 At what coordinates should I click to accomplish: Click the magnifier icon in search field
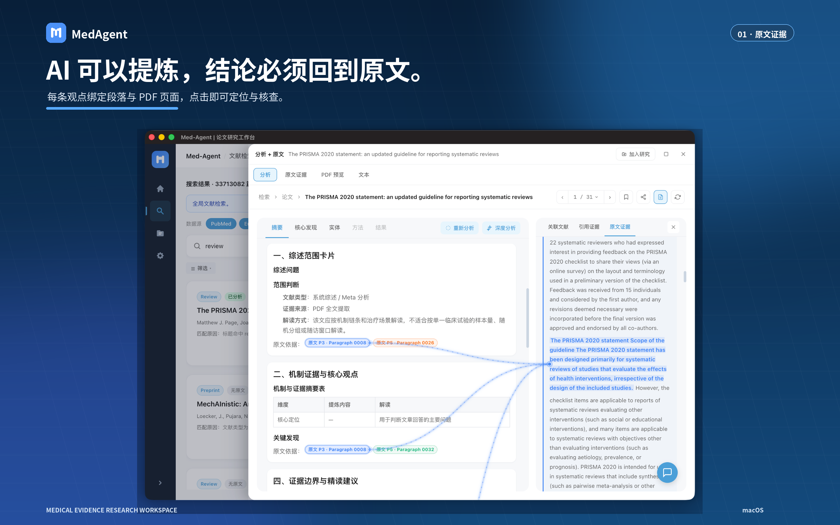(197, 246)
